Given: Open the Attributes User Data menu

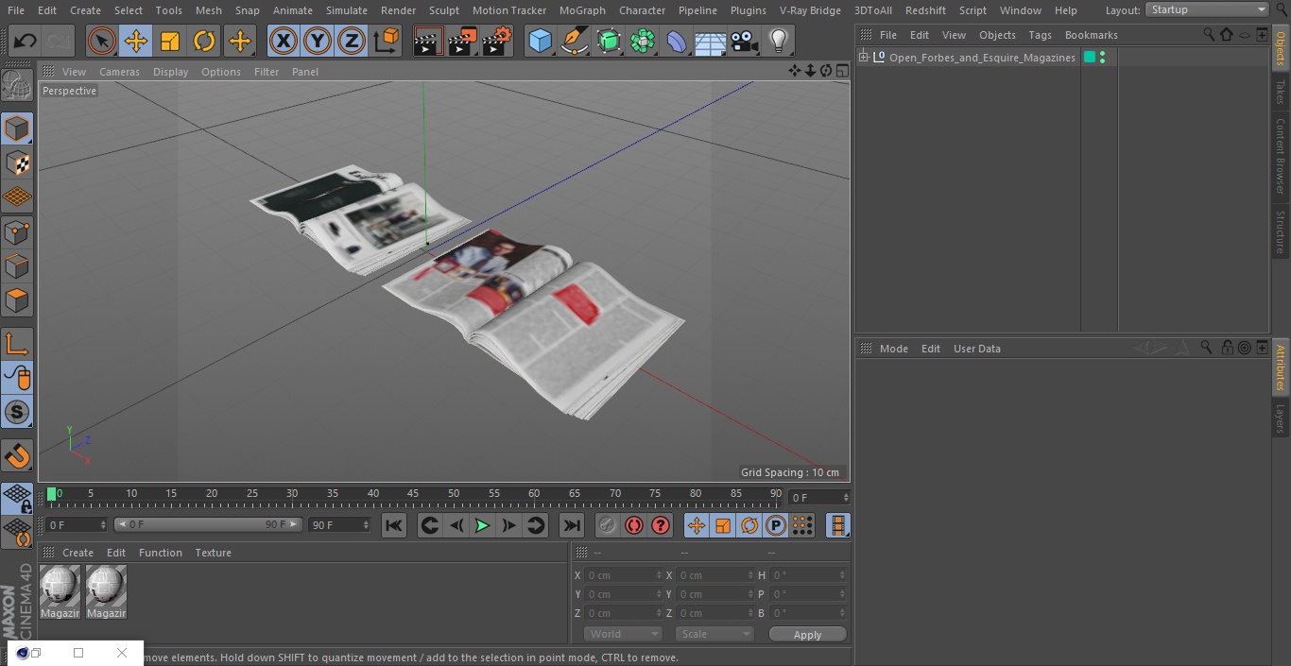Looking at the screenshot, I should coord(976,349).
